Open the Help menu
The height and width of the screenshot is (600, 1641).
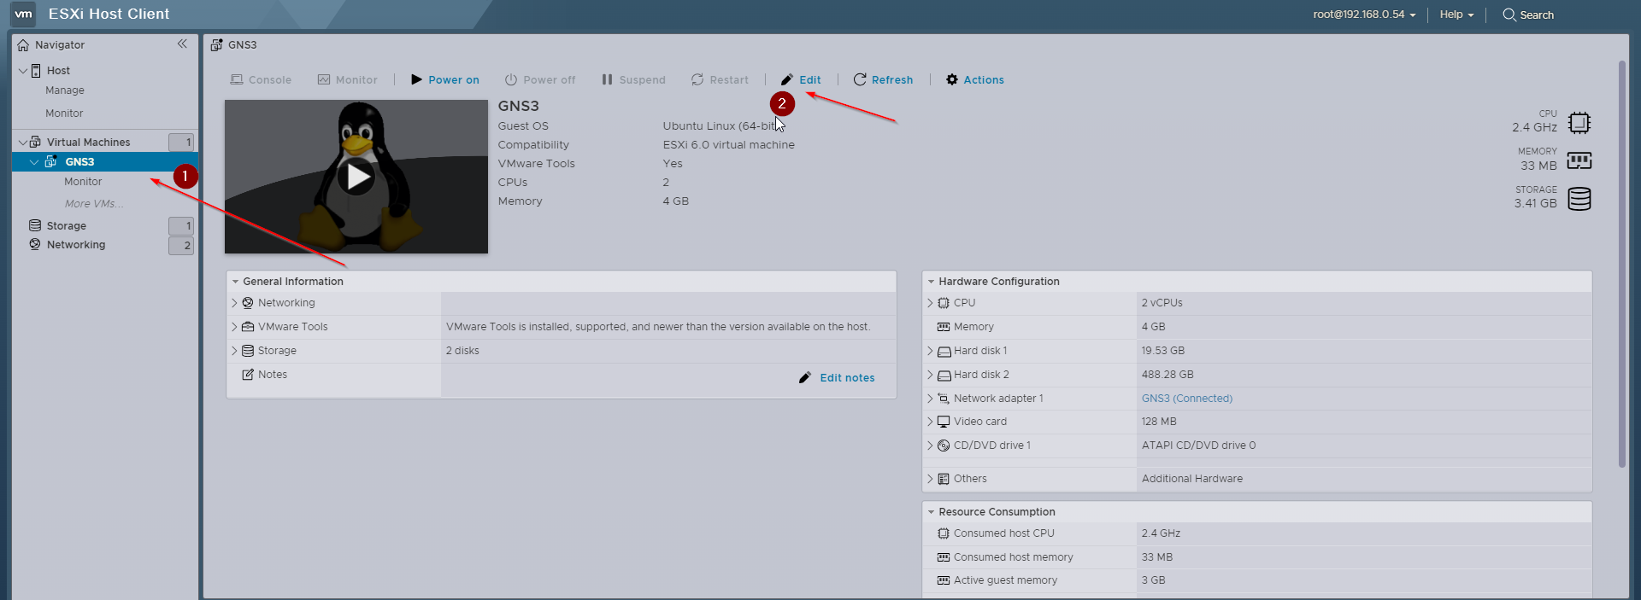coord(1456,15)
